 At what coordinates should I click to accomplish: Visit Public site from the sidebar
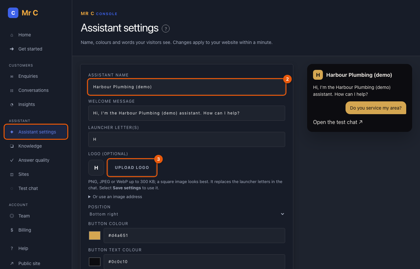coord(36,263)
